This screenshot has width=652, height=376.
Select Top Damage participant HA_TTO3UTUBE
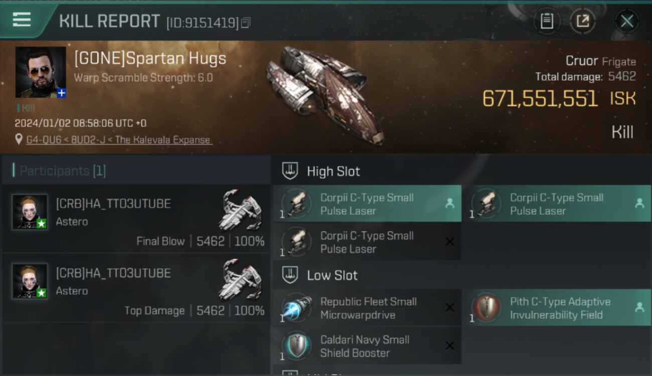point(113,273)
